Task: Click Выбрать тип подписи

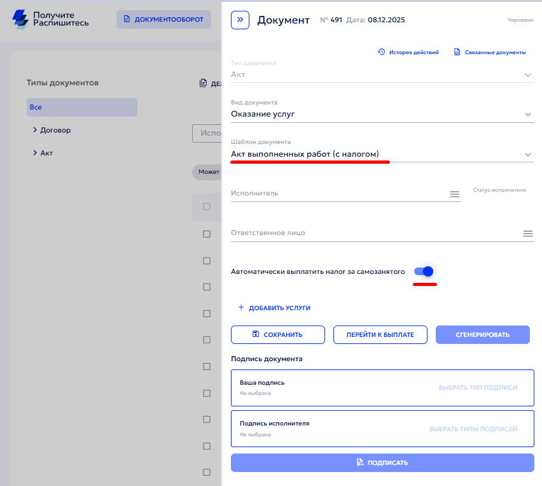Action: click(x=478, y=388)
